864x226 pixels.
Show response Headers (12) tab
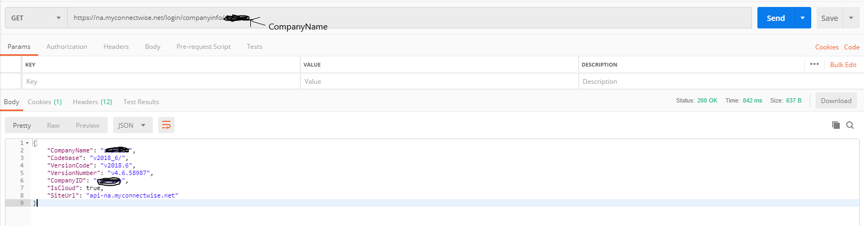pyautogui.click(x=93, y=101)
